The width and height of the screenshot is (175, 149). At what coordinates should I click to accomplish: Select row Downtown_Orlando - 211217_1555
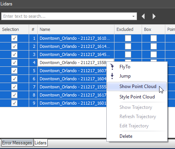coord(73,87)
